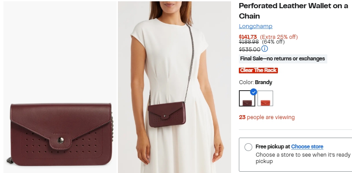Click the 23 people are viewing text
The width and height of the screenshot is (352, 173).
point(267,117)
